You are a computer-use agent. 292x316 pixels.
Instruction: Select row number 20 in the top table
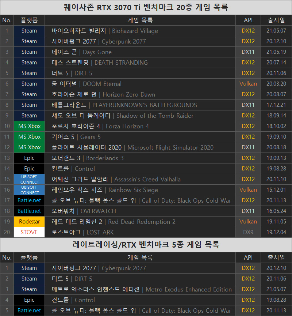coord(7,232)
